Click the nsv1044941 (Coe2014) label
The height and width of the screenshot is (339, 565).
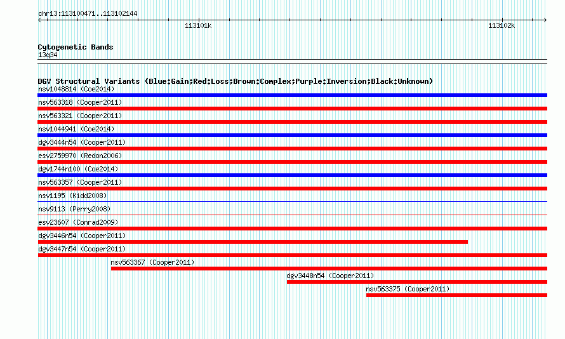tap(76, 129)
